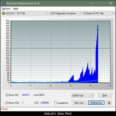The height and width of the screenshot is (116, 116).
Task: Click the LSN: label
Action: click(37, 103)
